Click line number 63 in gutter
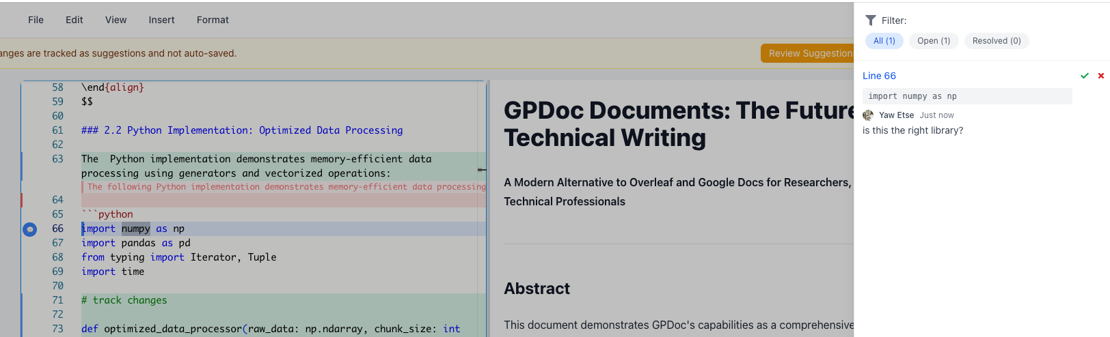This screenshot has height=337, width=1110. pyautogui.click(x=57, y=159)
